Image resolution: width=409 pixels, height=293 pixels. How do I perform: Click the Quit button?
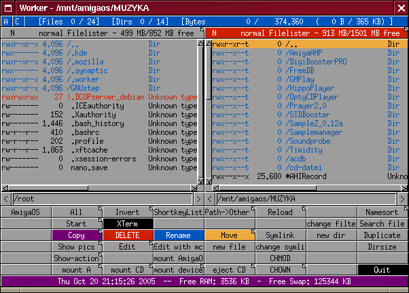point(383,270)
